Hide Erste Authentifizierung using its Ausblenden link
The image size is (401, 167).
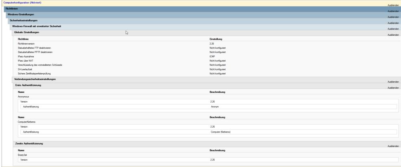[x=393, y=88]
